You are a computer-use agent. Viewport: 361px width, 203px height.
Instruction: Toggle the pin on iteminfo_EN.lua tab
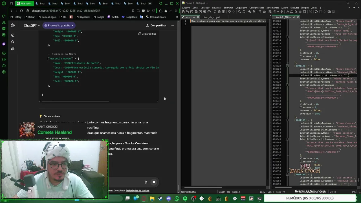coord(294,17)
